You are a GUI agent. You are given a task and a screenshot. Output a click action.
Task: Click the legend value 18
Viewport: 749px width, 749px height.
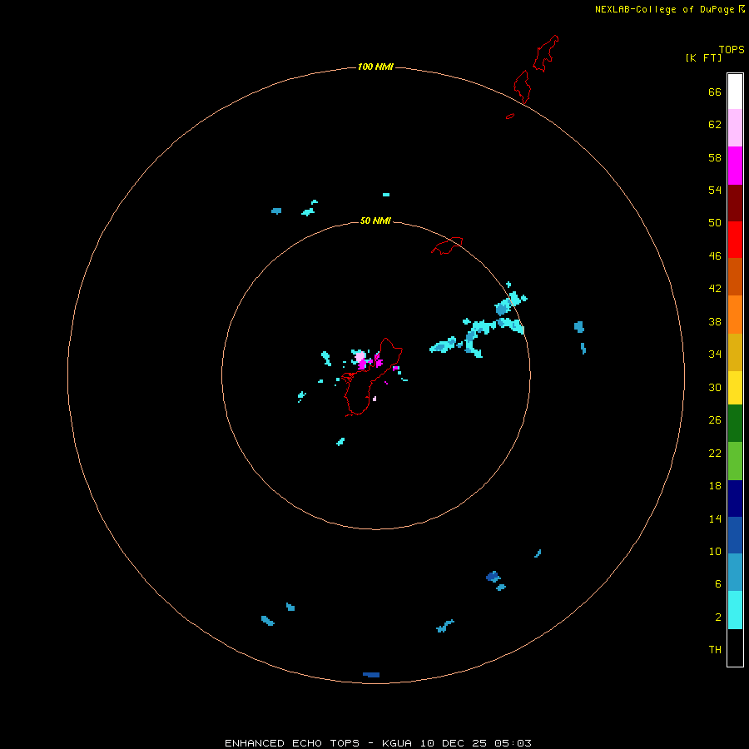click(x=715, y=486)
